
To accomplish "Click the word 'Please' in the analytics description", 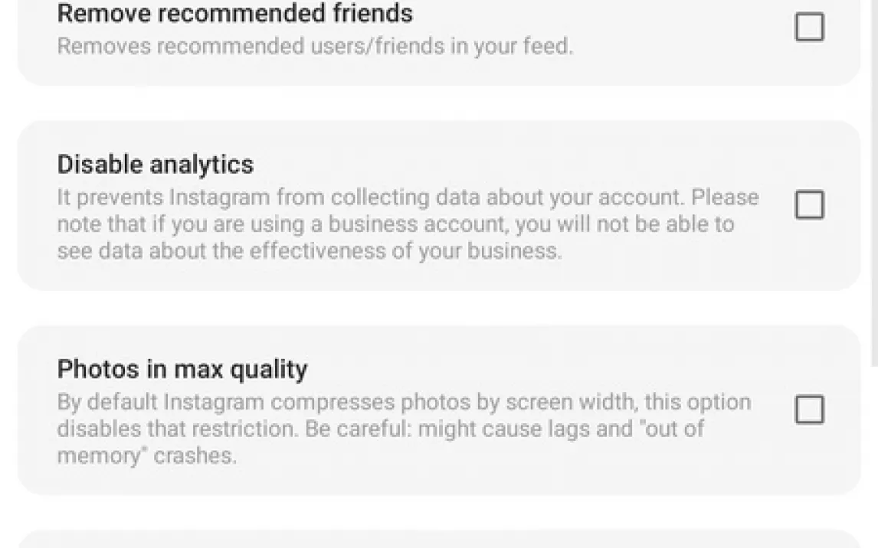I will 725,197.
